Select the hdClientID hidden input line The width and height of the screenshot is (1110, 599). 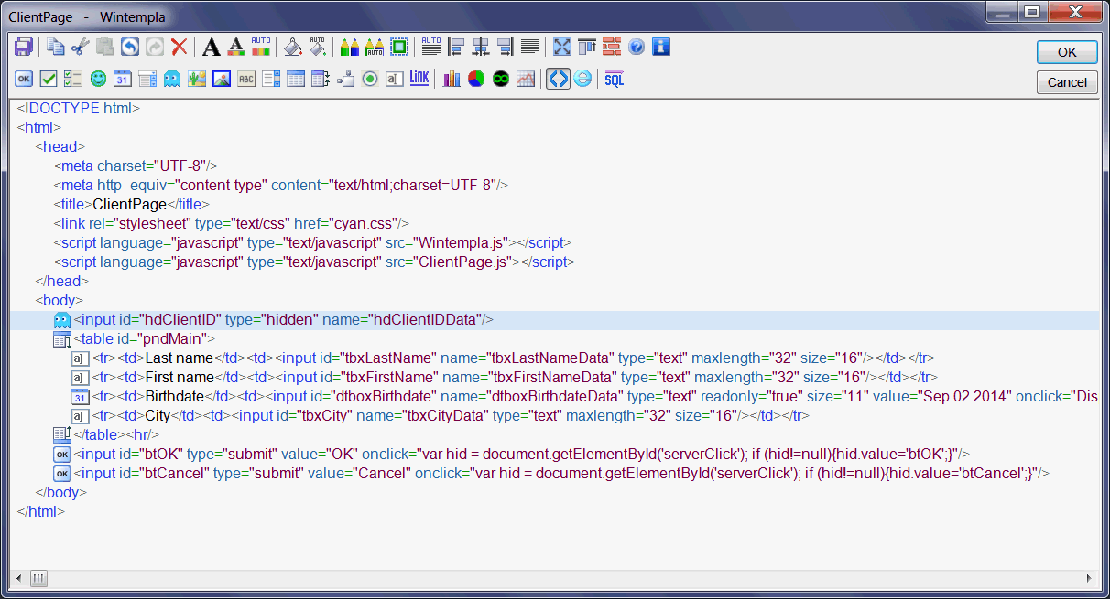click(555, 320)
